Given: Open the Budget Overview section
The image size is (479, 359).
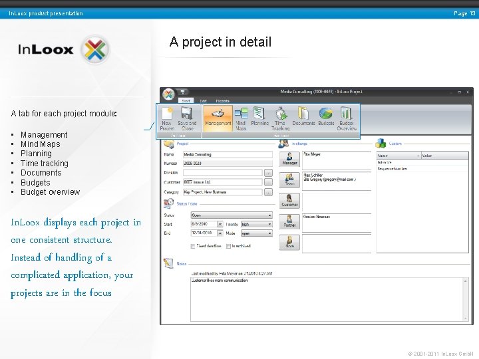Looking at the screenshot, I should [x=347, y=119].
